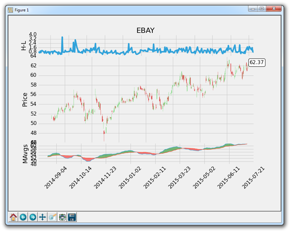Click the Price y-axis label
Viewport: 292px width, 233px height.
25,100
